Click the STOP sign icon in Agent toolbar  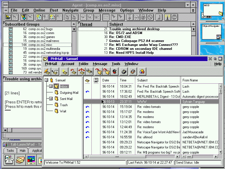coord(174,17)
